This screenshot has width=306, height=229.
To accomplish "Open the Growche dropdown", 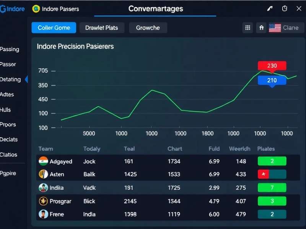I will pos(148,27).
